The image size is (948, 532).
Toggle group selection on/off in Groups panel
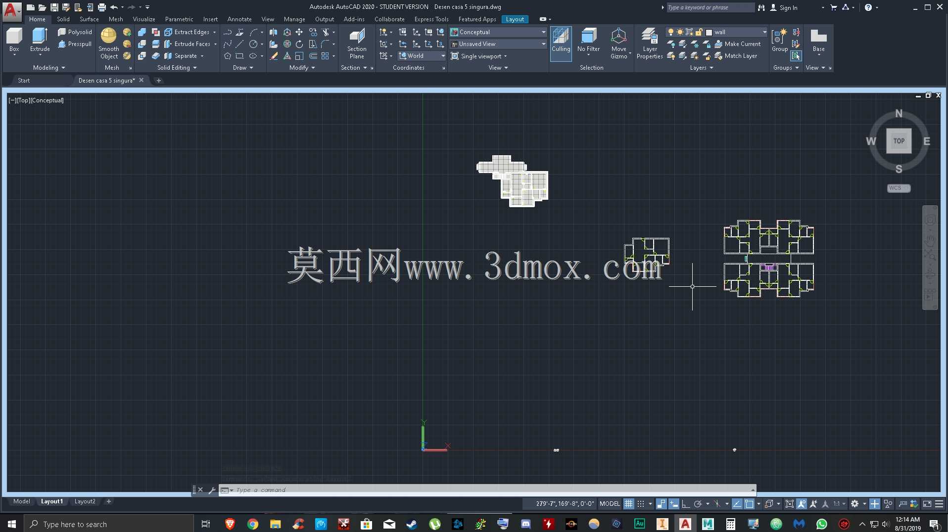pos(796,56)
